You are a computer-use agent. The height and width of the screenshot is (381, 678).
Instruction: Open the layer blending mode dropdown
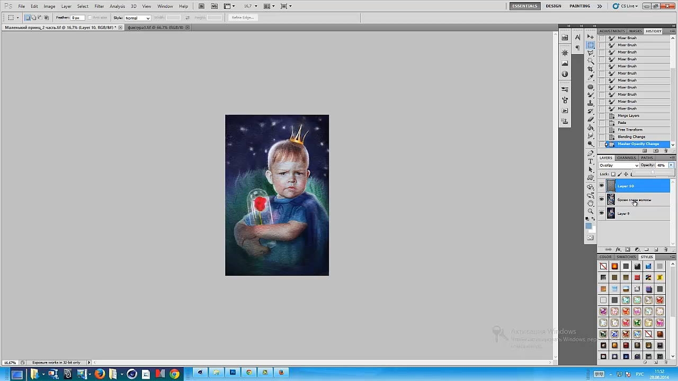coord(619,166)
